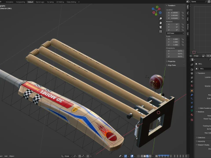Switch perspective/orthographic with the grid icon

pyautogui.click(x=160, y=32)
